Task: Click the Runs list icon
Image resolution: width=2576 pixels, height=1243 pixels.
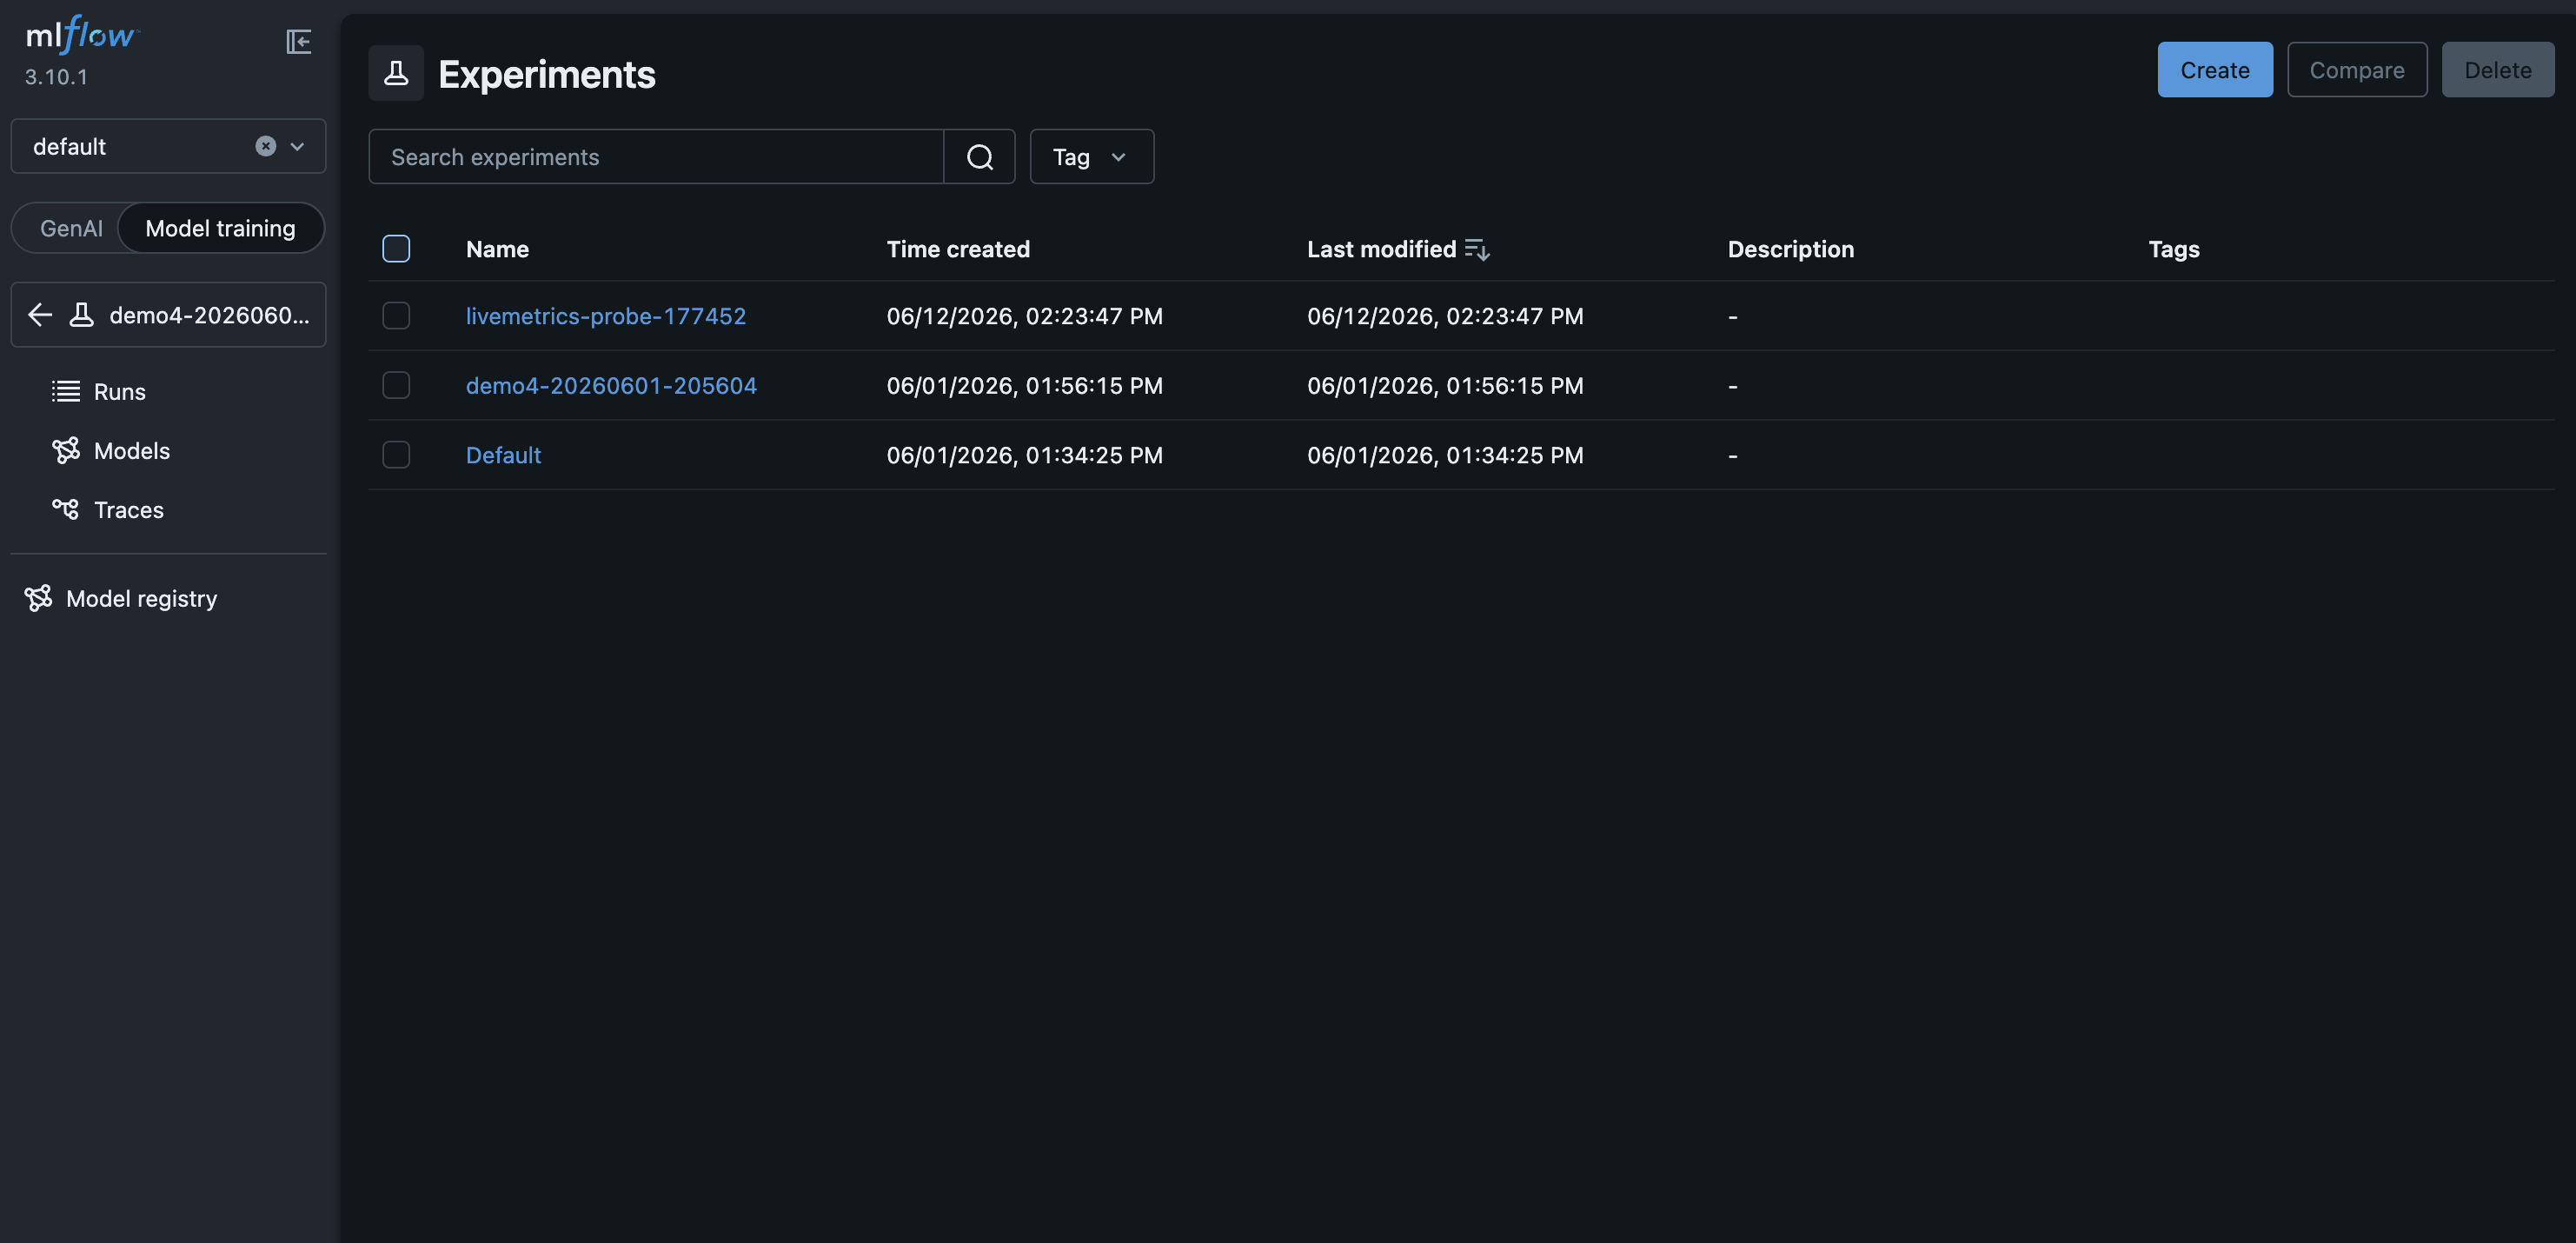Action: (x=66, y=391)
